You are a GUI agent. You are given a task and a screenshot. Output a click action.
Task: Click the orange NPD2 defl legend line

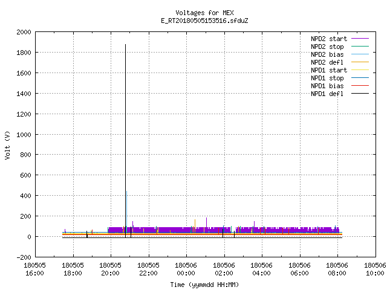point(360,62)
